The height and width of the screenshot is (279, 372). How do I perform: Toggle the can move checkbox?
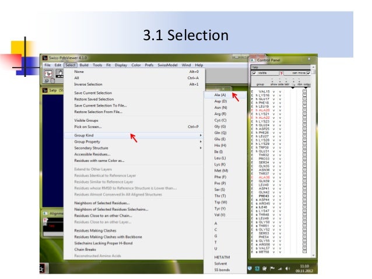pyautogui.click(x=308, y=73)
